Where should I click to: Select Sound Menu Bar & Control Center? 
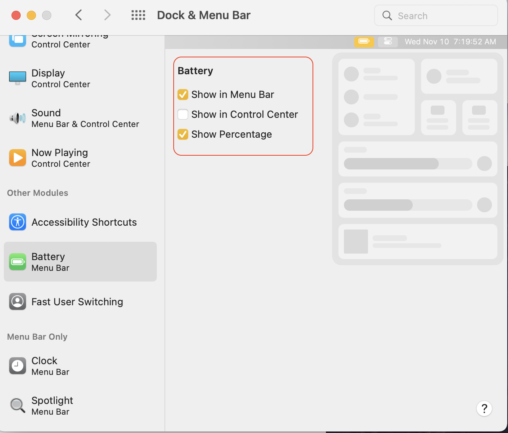pyautogui.click(x=80, y=118)
